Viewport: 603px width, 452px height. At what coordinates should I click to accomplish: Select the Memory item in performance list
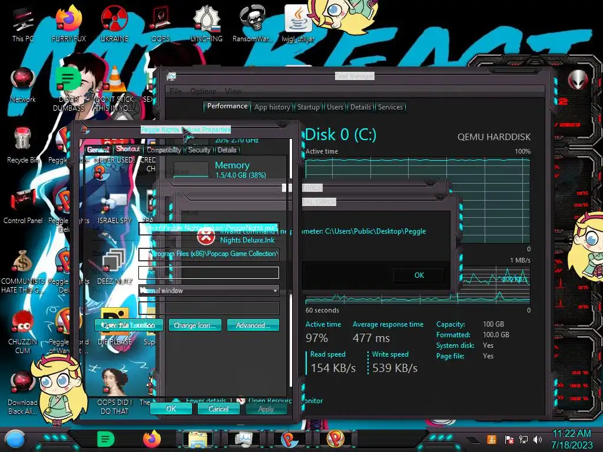(x=230, y=169)
